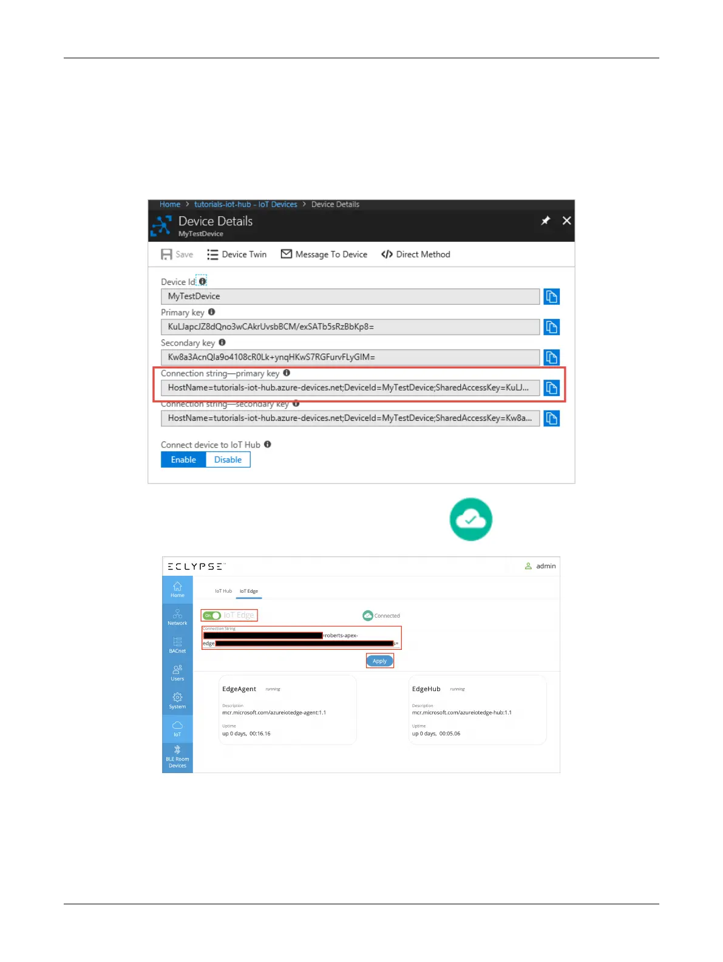This screenshot has width=723, height=962.
Task: Open Direct Method
Action: pyautogui.click(x=416, y=254)
